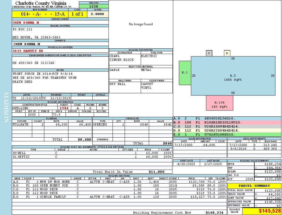The height and width of the screenshot is (215, 282).
Task: Click building section C.0 WOOD DECK row
Action: click(119, 189)
